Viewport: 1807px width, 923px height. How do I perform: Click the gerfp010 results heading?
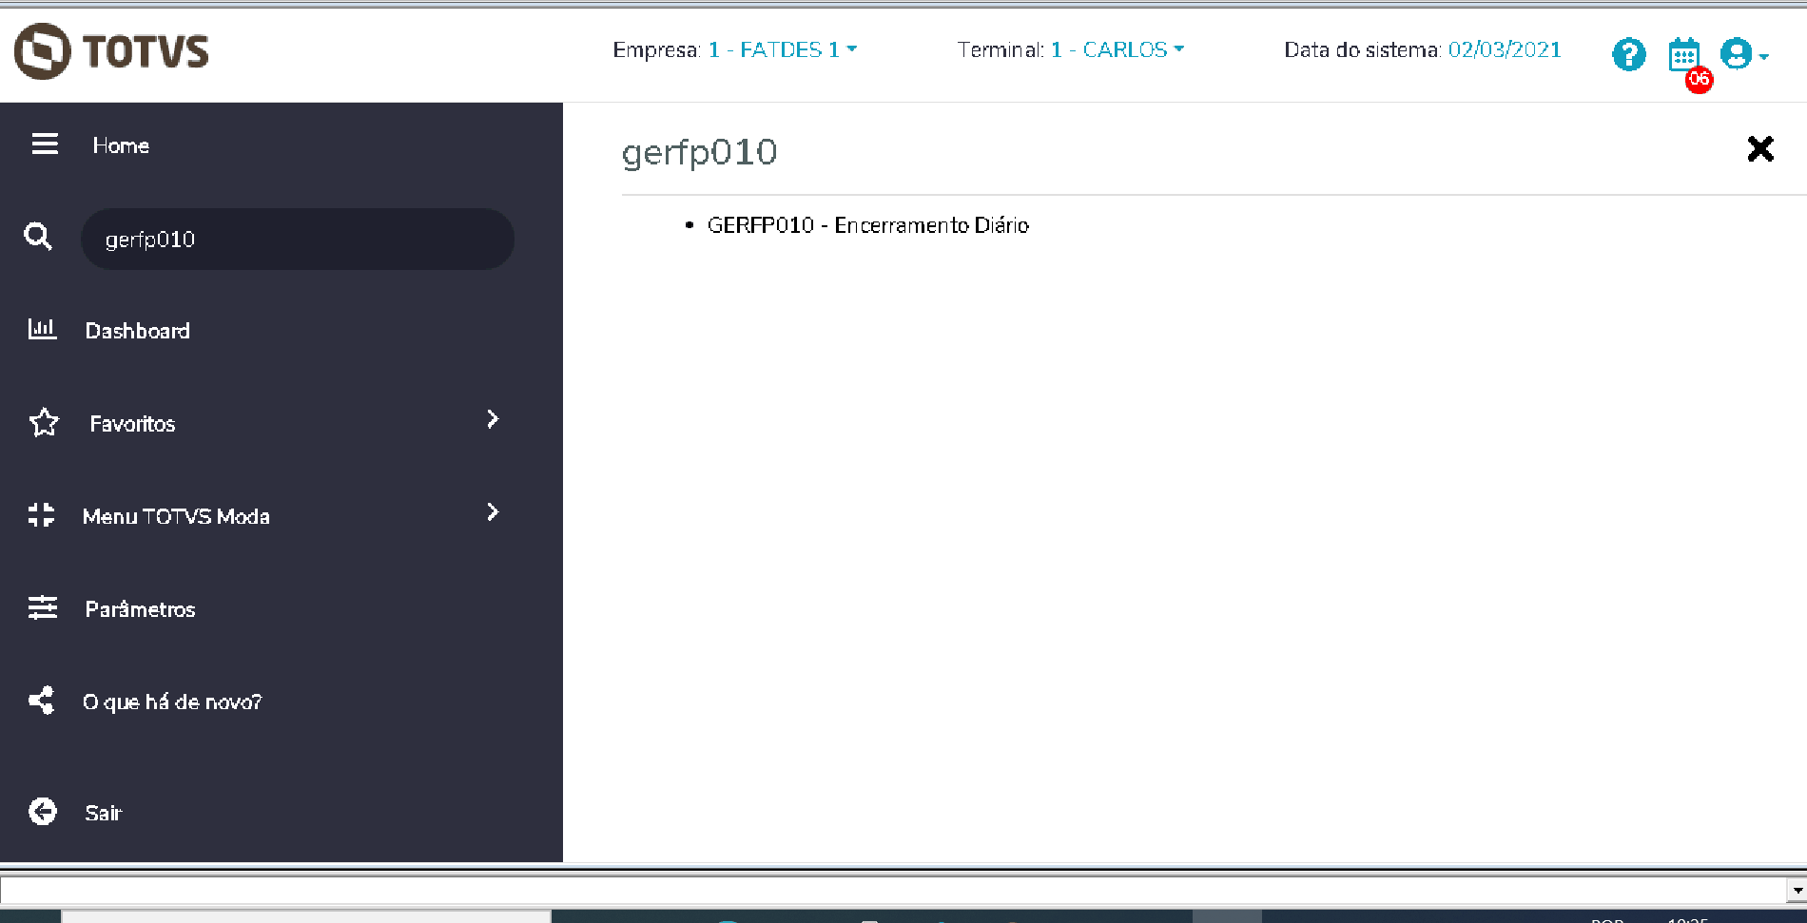coord(699,152)
